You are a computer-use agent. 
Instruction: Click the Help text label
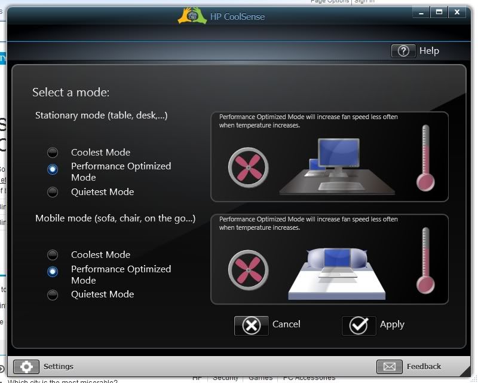[x=429, y=51]
